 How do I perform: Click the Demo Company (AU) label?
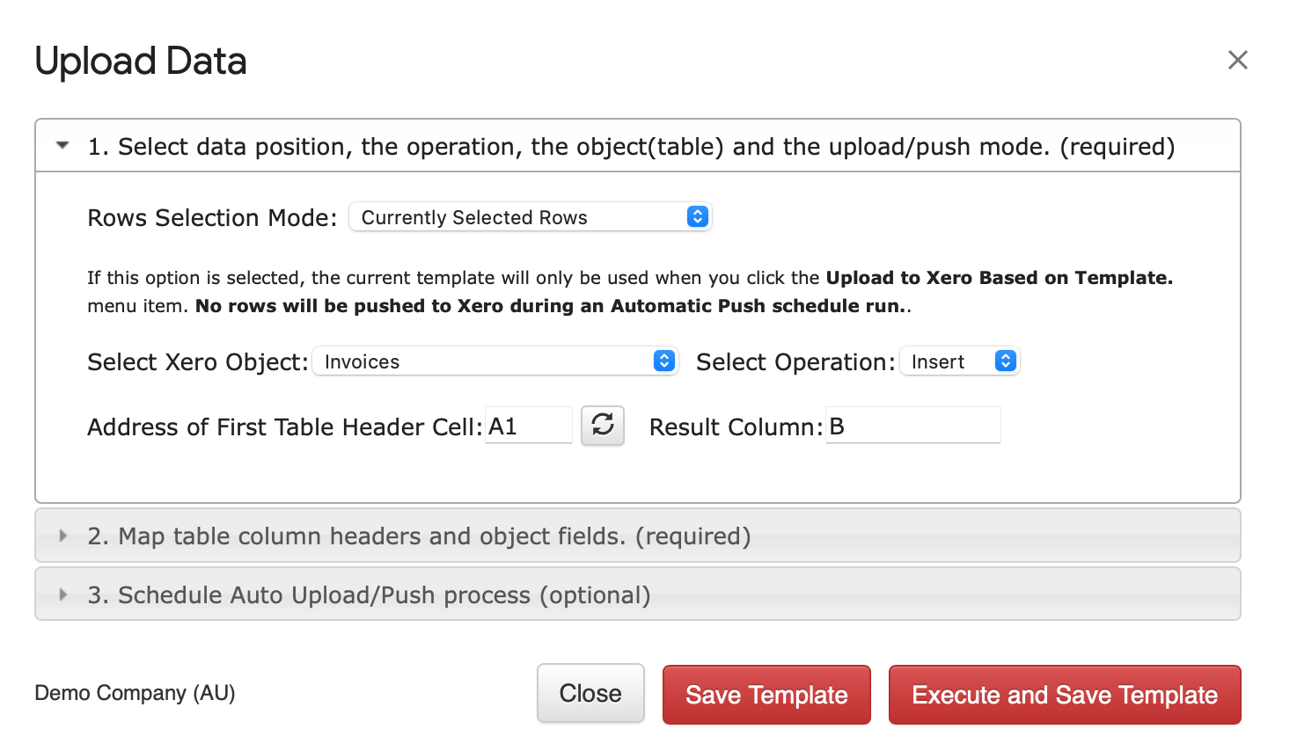(135, 693)
